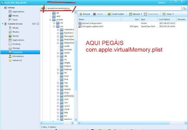Viewport: 188px width, 130px height.
Task: Select the root folder in tree
Action: tap(64, 99)
